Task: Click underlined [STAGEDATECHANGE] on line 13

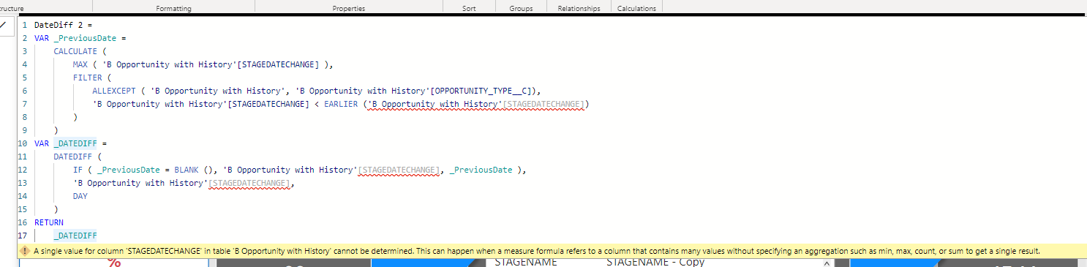Action: pyautogui.click(x=250, y=183)
